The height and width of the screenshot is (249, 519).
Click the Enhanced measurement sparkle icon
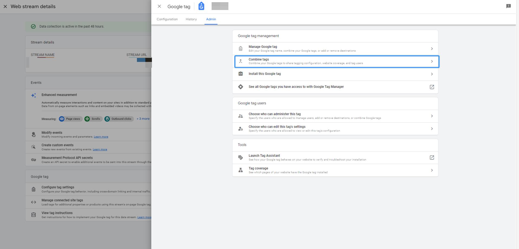[x=34, y=95]
